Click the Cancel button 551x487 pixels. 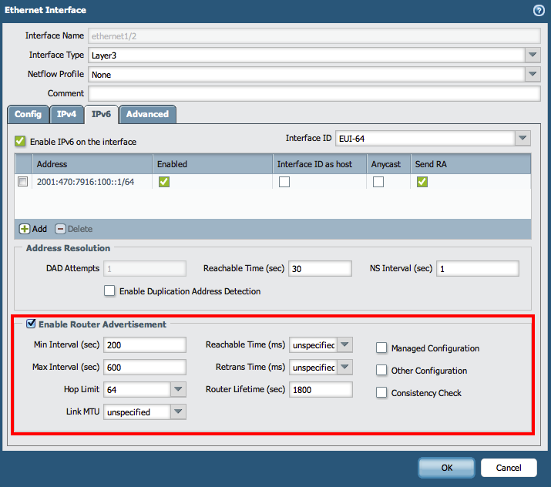509,468
